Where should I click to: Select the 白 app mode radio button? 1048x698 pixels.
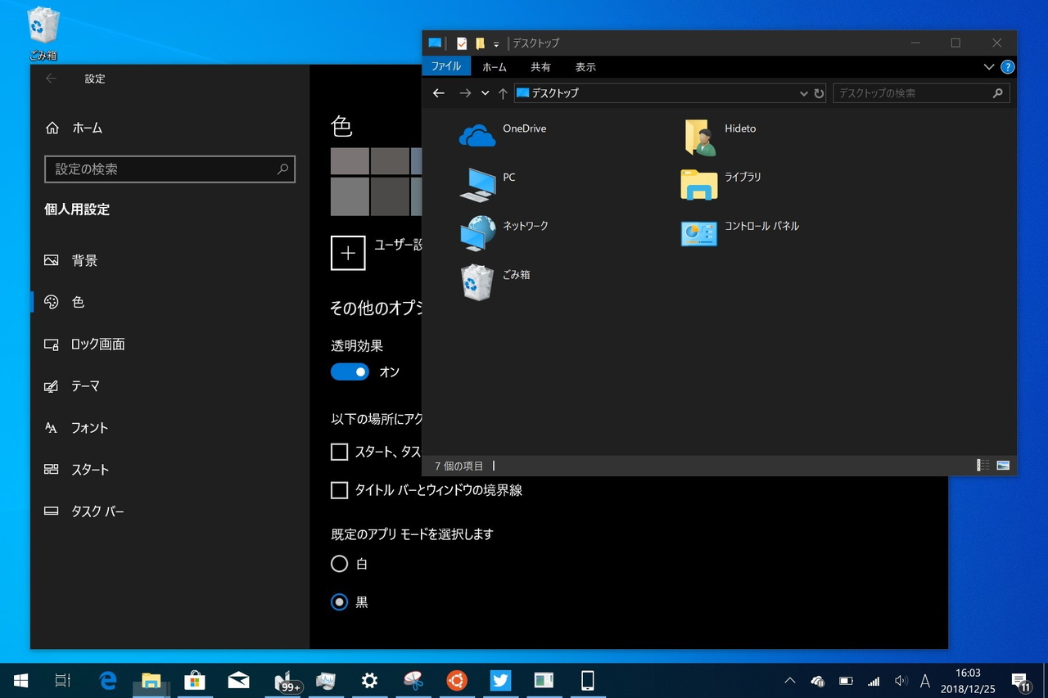[x=339, y=564]
